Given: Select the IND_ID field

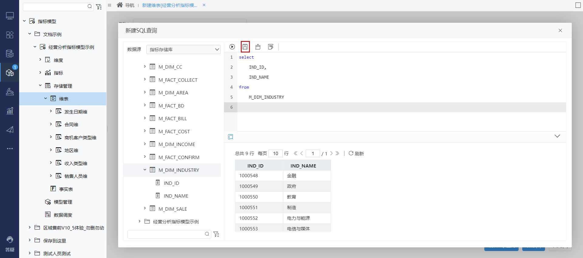Looking at the screenshot, I should tap(171, 183).
